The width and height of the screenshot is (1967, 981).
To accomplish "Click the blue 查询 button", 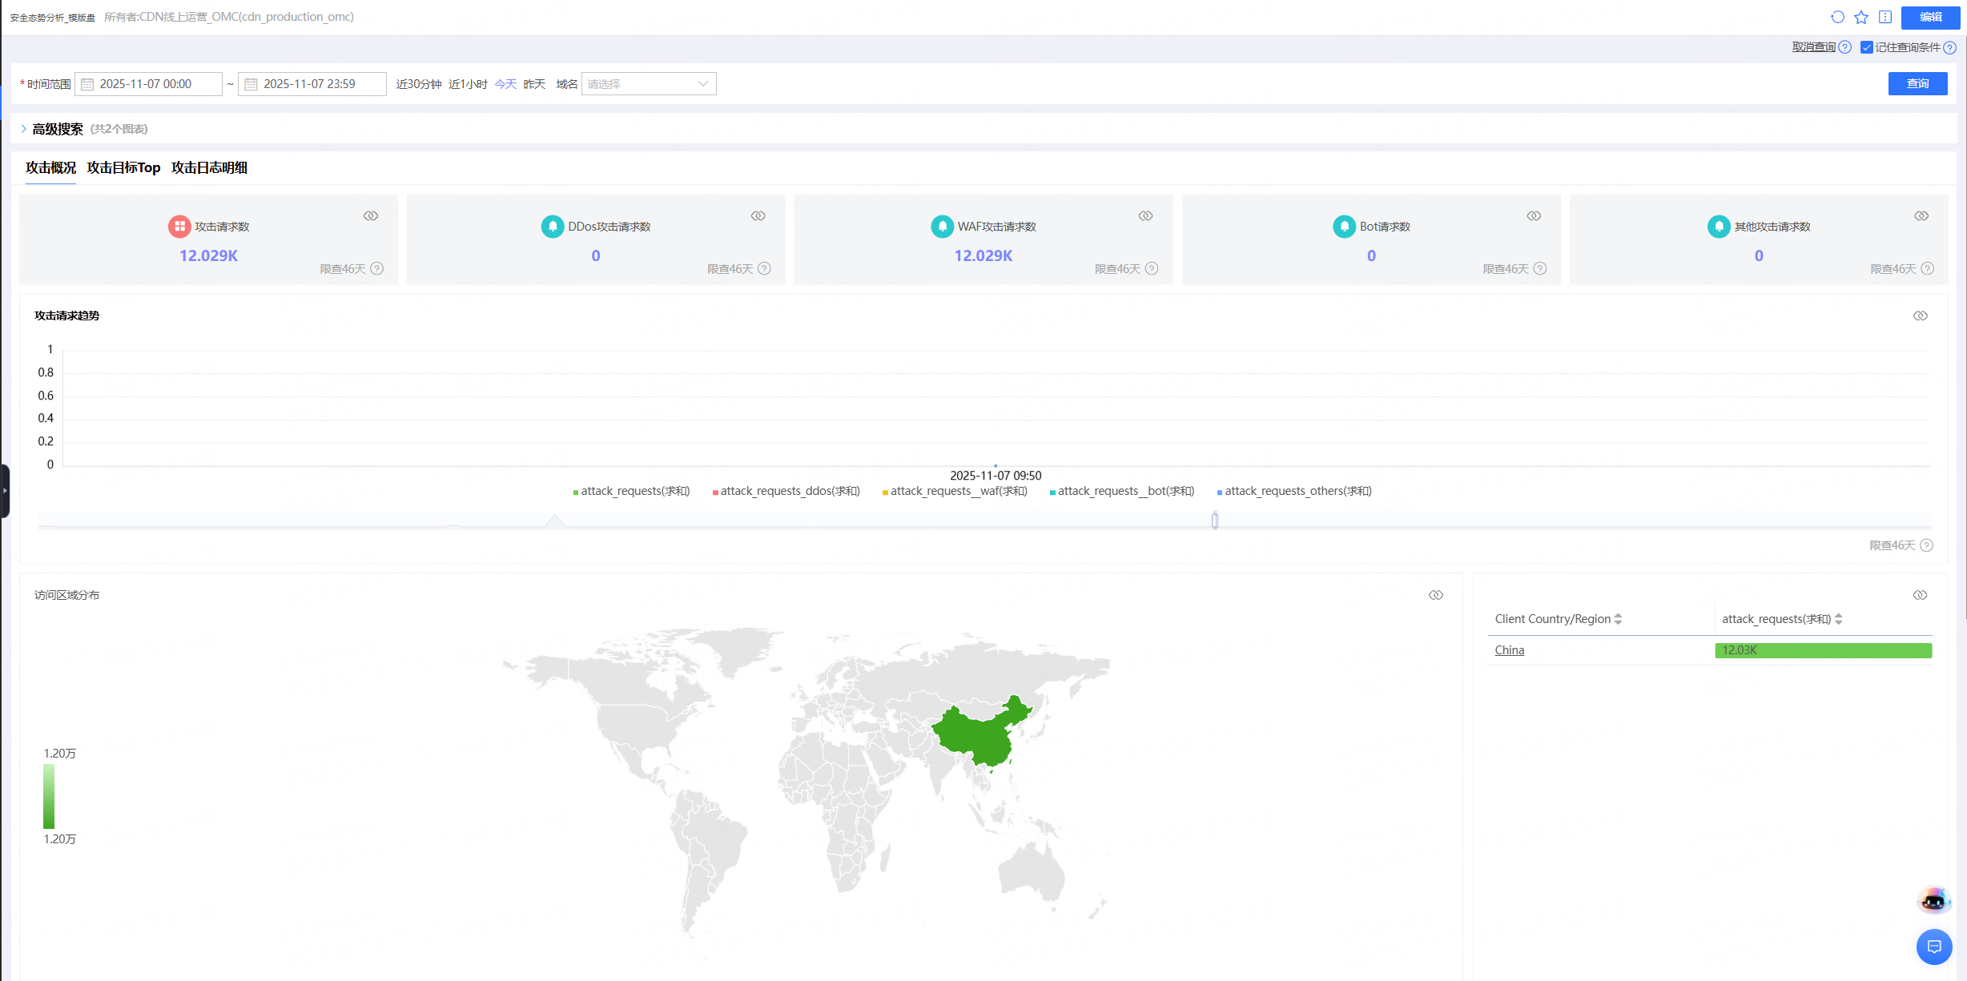I will (1917, 83).
